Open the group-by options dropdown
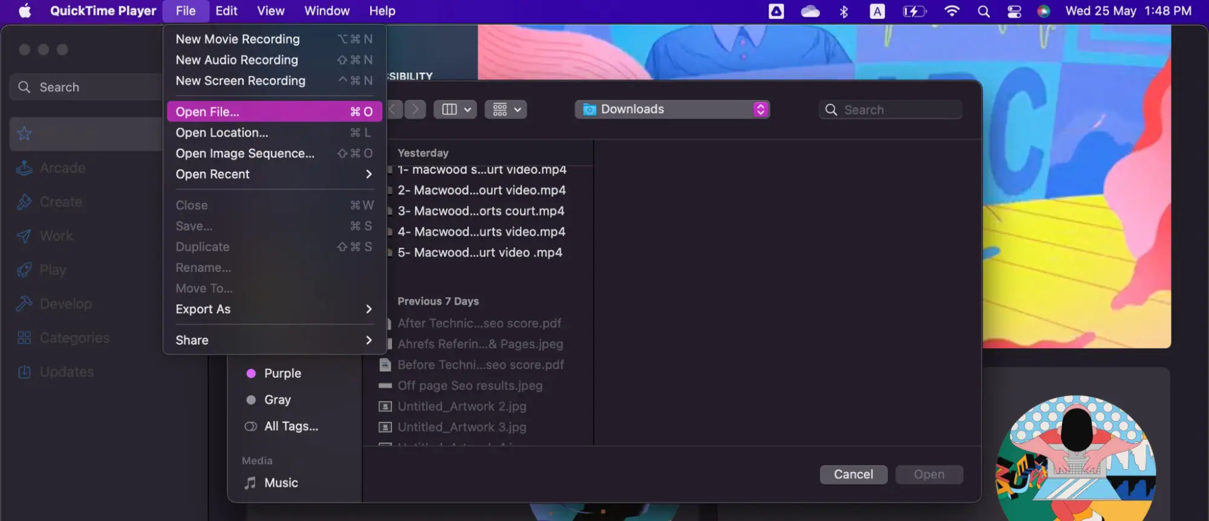Image resolution: width=1209 pixels, height=521 pixels. coord(506,109)
